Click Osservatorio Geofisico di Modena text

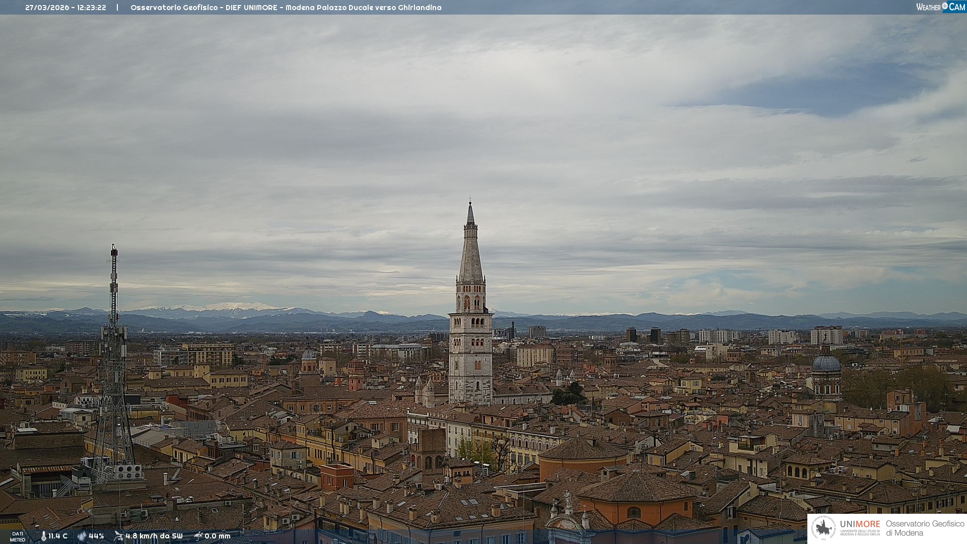coord(925,528)
